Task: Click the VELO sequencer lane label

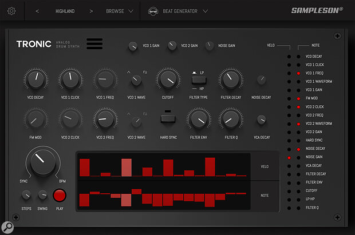Action: 265,166
